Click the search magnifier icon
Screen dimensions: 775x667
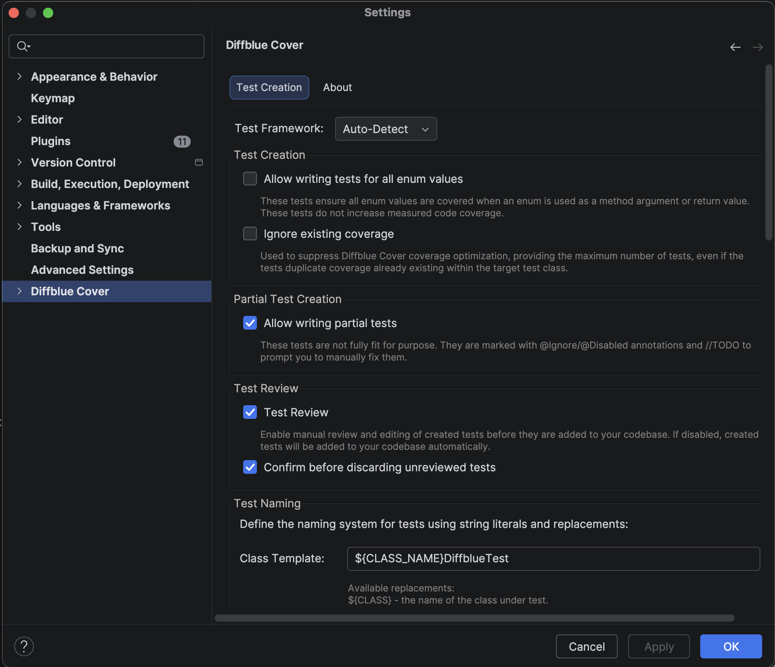click(22, 46)
